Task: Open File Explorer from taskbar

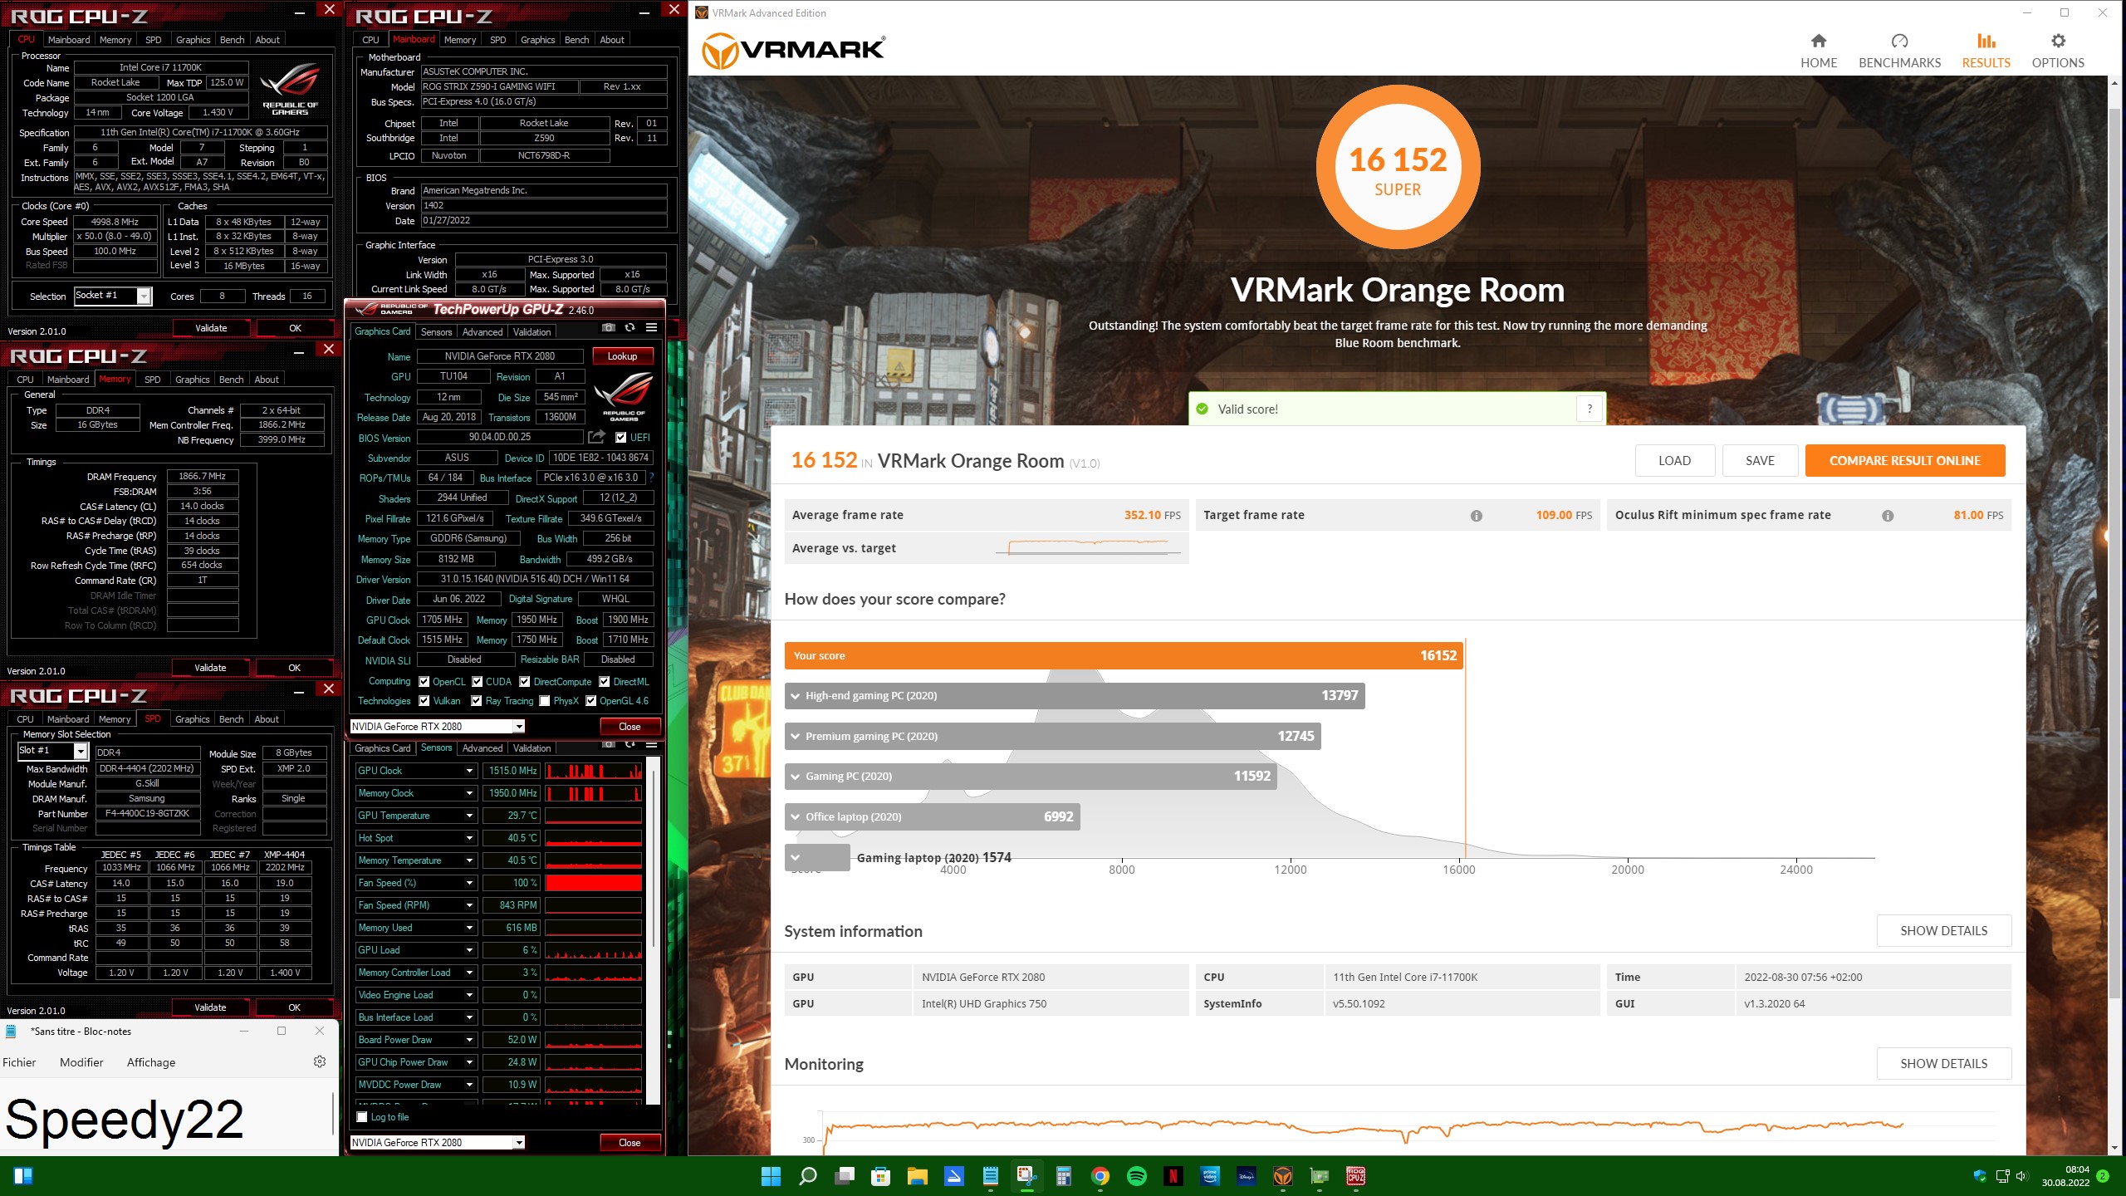Action: click(x=918, y=1176)
